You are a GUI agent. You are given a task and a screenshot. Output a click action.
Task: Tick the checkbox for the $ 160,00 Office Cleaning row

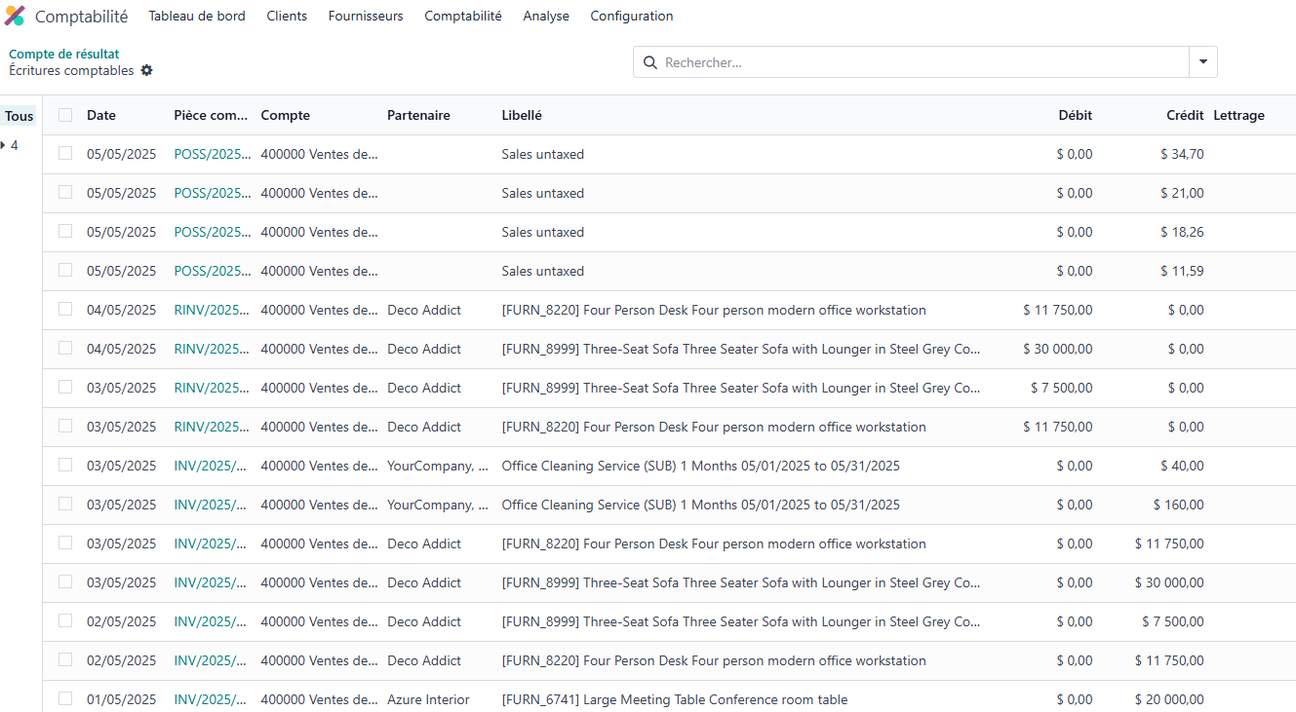click(65, 505)
